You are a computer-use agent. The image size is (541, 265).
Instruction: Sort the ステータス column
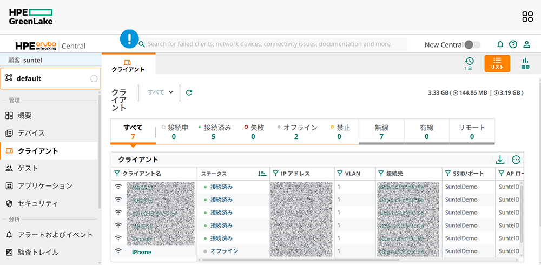[262, 174]
